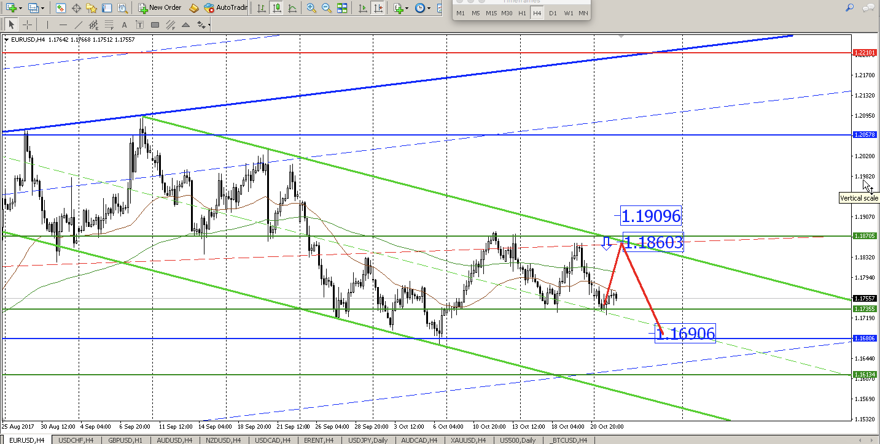Expand the Profiles dropdown arrow
Screen dimensions: 880x444
tap(42, 8)
